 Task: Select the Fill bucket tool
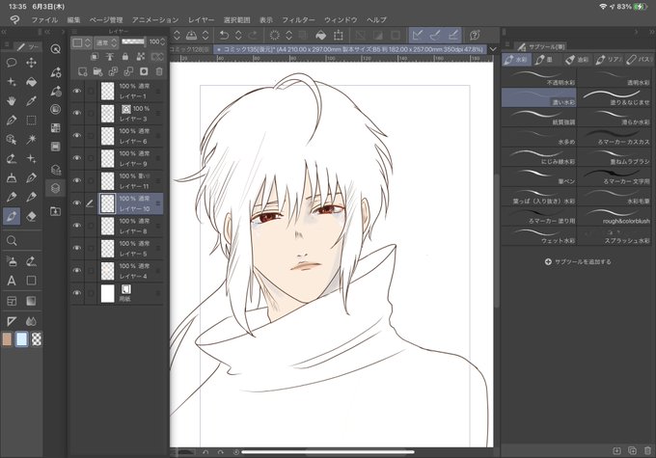(x=32, y=82)
